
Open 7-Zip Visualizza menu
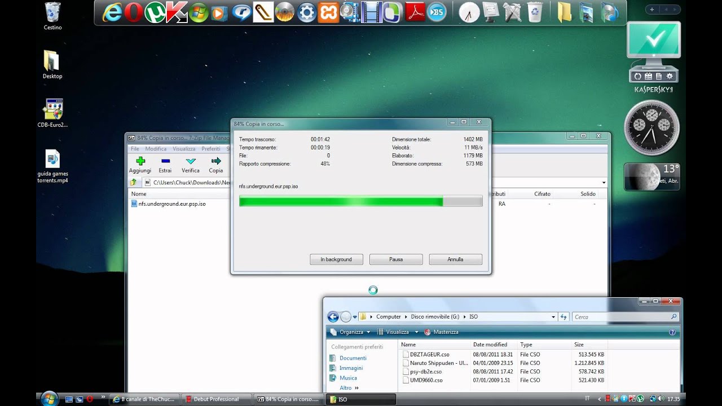[184, 149]
